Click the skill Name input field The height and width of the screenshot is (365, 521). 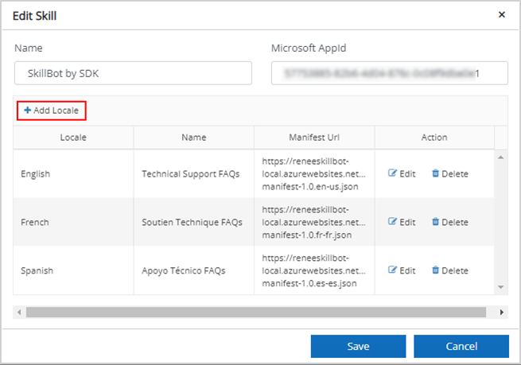pyautogui.click(x=133, y=73)
